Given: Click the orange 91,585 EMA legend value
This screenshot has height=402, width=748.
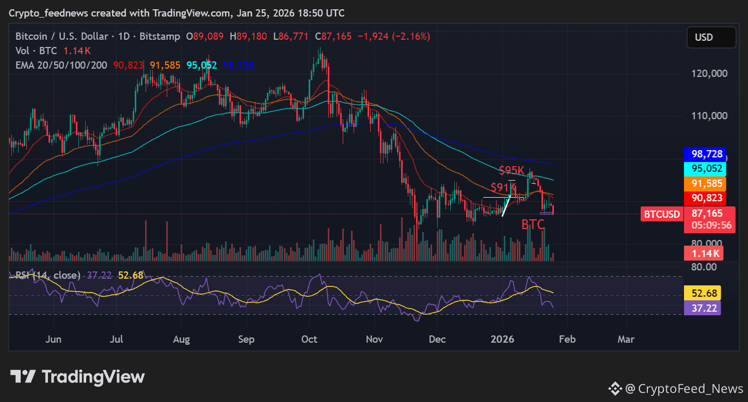Looking at the screenshot, I should [x=165, y=66].
